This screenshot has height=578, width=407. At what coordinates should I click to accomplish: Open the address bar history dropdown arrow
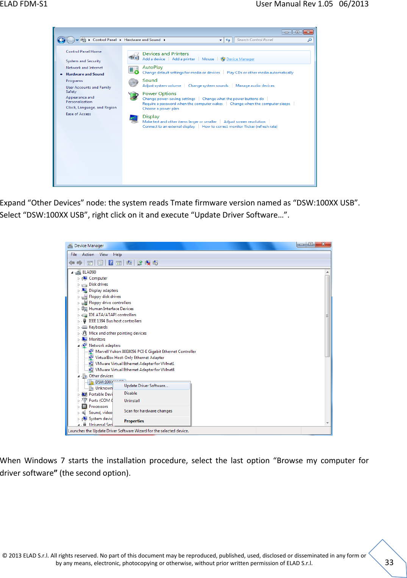(221, 40)
